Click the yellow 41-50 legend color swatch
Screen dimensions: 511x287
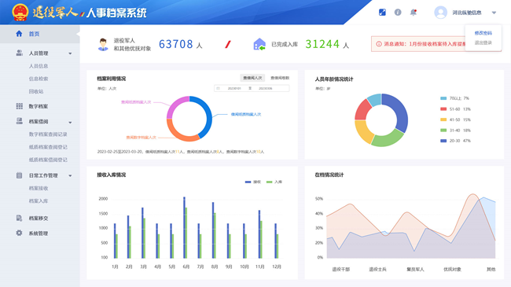pos(443,120)
